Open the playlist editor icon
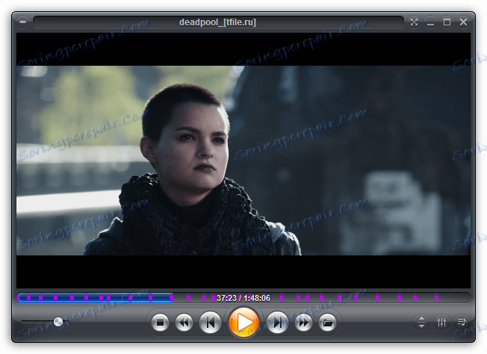487x354 pixels. [x=462, y=322]
